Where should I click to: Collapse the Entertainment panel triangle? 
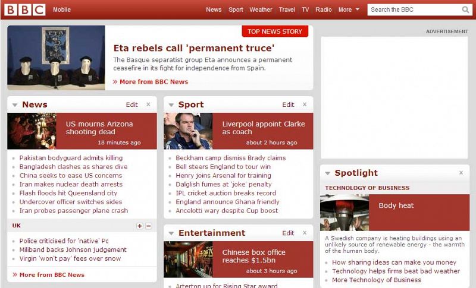(x=171, y=233)
